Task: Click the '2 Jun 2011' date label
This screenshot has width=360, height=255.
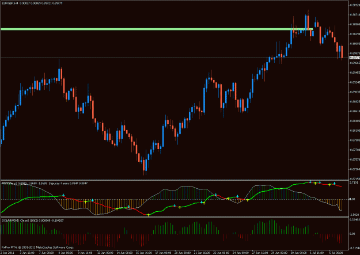Action: click(x=7, y=253)
